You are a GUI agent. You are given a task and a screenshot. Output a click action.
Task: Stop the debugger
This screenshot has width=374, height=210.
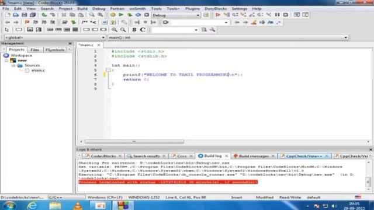point(286,15)
